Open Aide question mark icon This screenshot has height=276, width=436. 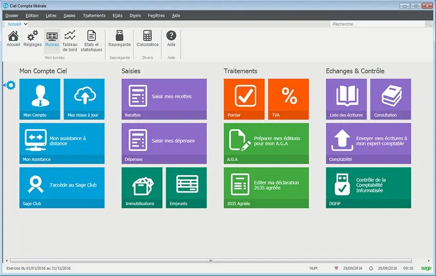(x=171, y=38)
